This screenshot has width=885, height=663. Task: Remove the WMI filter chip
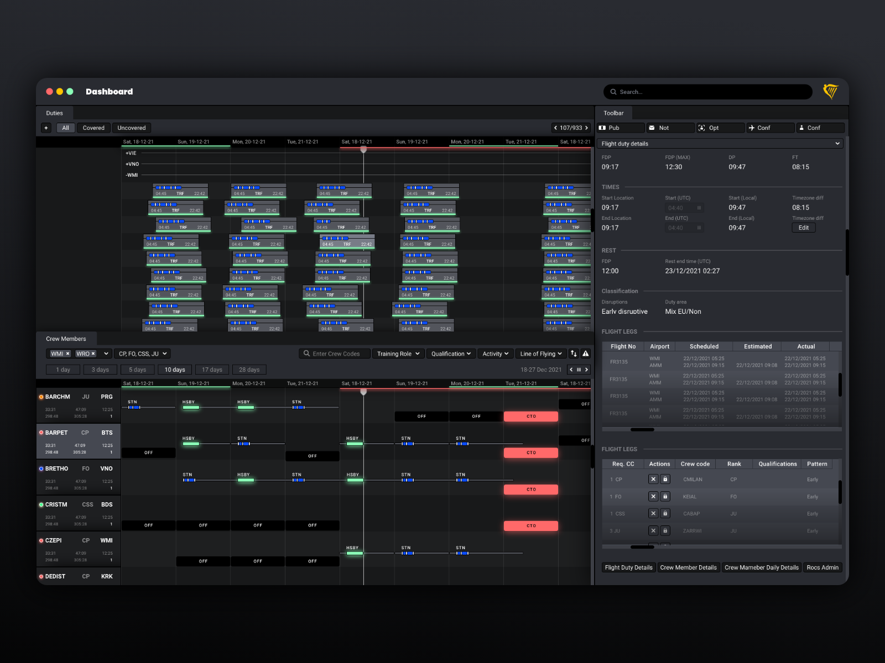click(67, 354)
